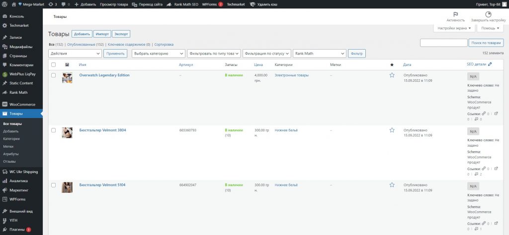509x235 pixels.
Task: Open Фильтровать по типу товара dropdown
Action: tap(214, 54)
